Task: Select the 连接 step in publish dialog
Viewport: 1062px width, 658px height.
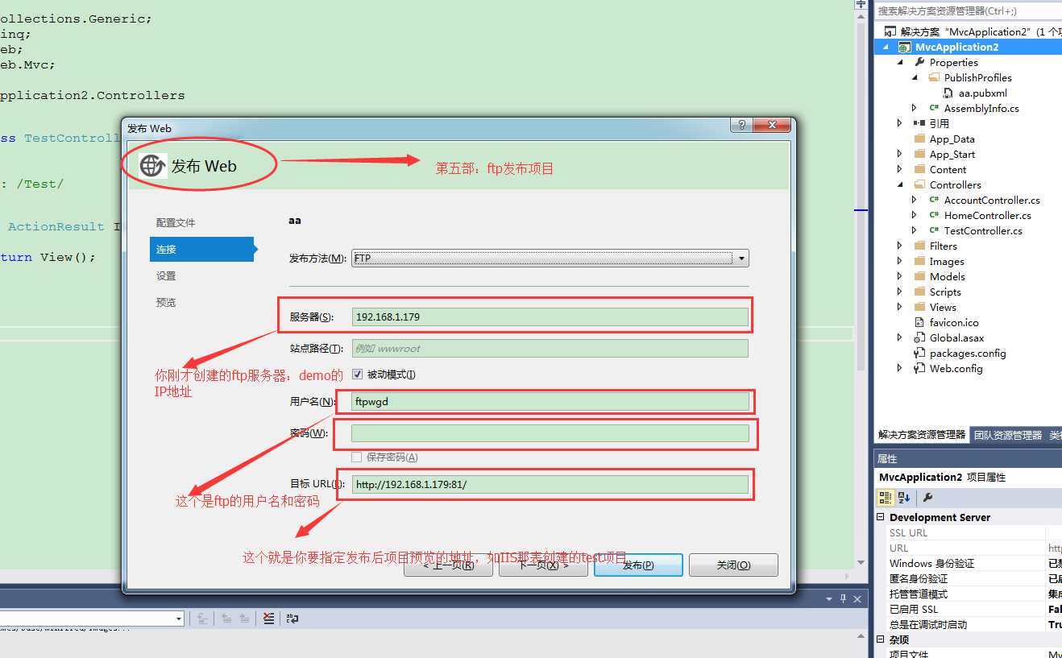Action: coord(201,249)
